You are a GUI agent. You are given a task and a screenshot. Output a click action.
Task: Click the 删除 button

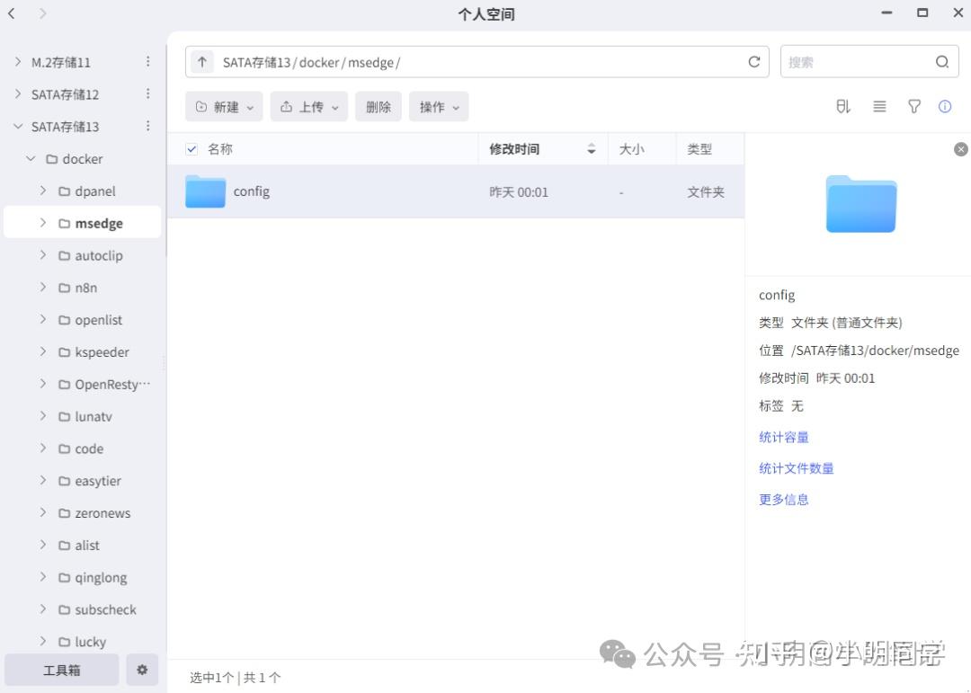pos(378,106)
